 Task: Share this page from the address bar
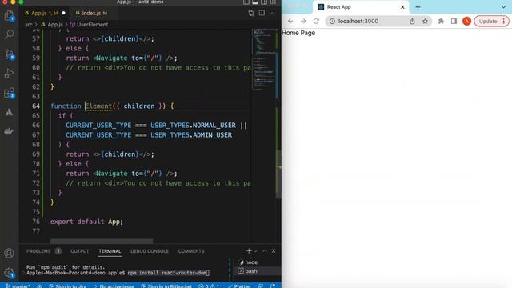412,22
